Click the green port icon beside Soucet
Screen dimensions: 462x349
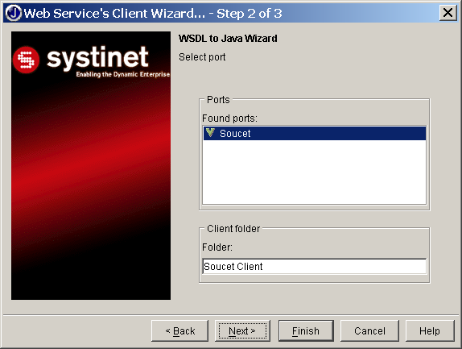(210, 132)
